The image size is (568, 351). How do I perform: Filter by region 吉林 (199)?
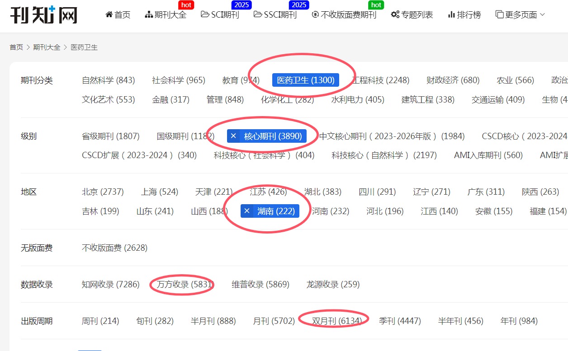click(x=100, y=211)
